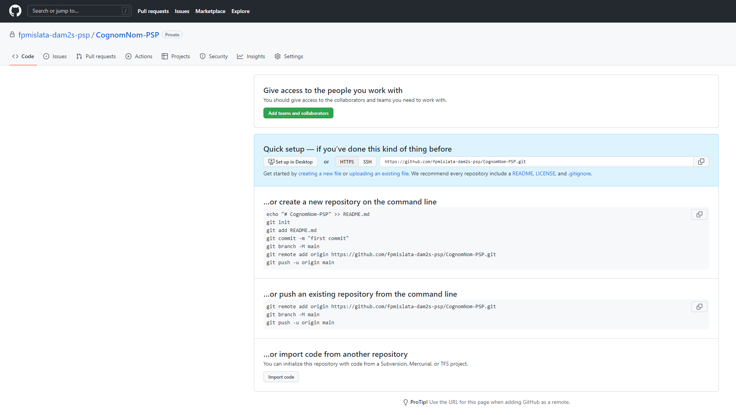Click the echo CognomNom-PSP README.md line
The width and height of the screenshot is (736, 415).
[318, 214]
